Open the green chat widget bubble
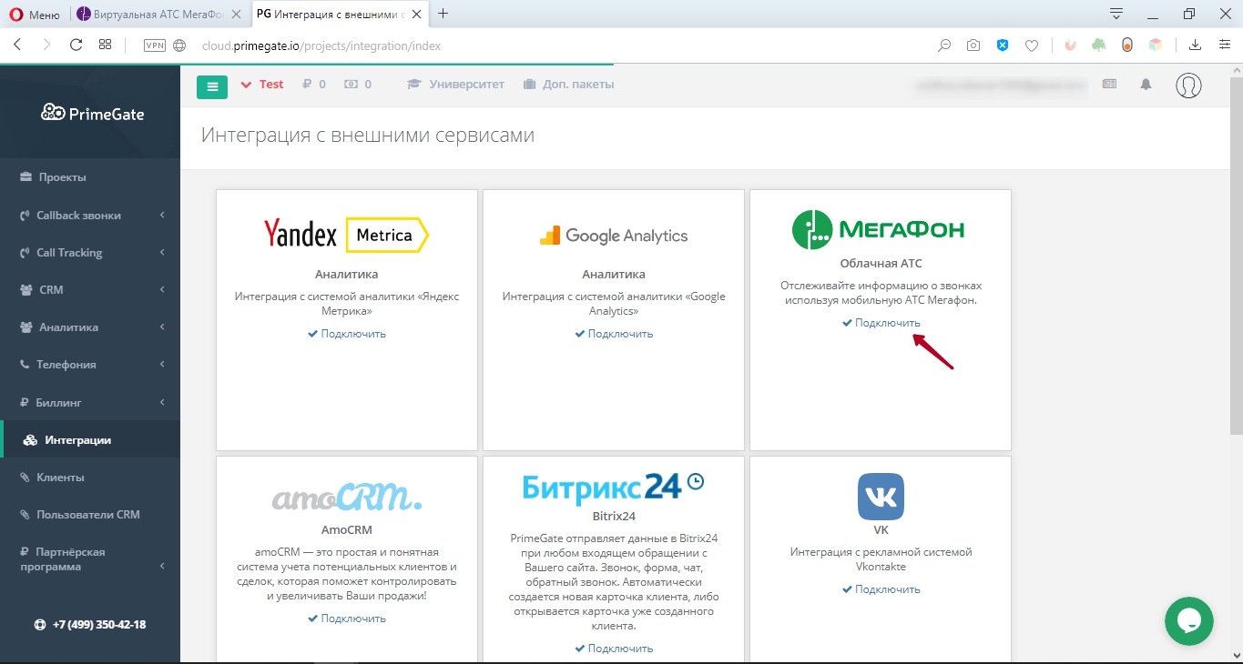The height and width of the screenshot is (664, 1243). [1189, 621]
